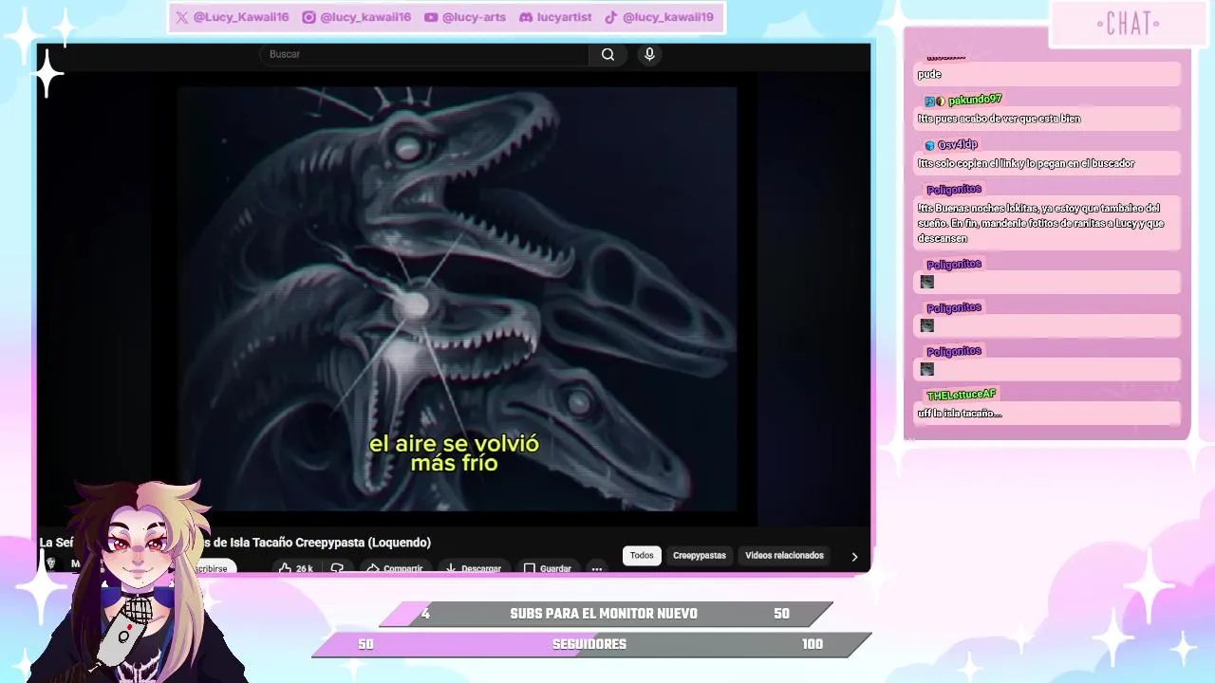Viewport: 1215px width, 683px height.
Task: Click message 'solo copien el link'
Action: [x=1048, y=163]
